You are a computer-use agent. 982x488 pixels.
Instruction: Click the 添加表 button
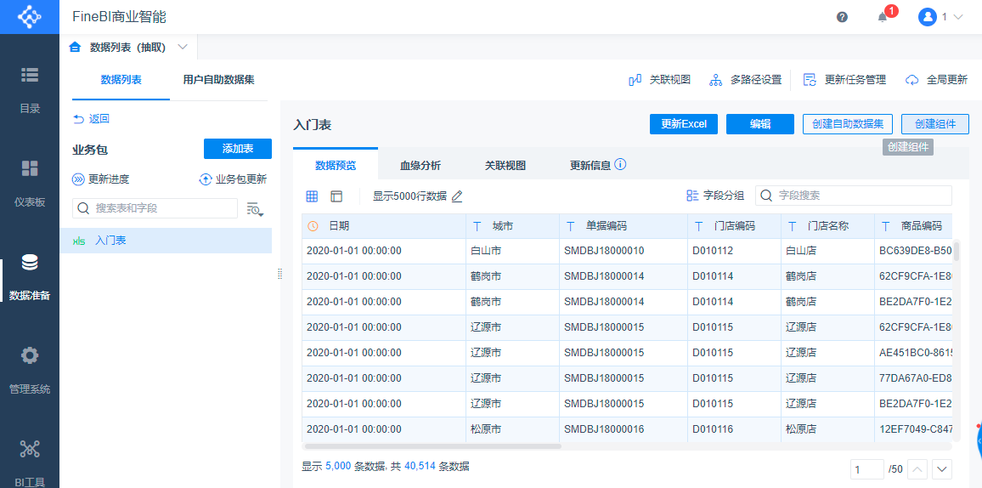coord(237,149)
